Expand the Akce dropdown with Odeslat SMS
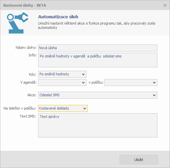This screenshot has height=168, width=170. (98, 95)
